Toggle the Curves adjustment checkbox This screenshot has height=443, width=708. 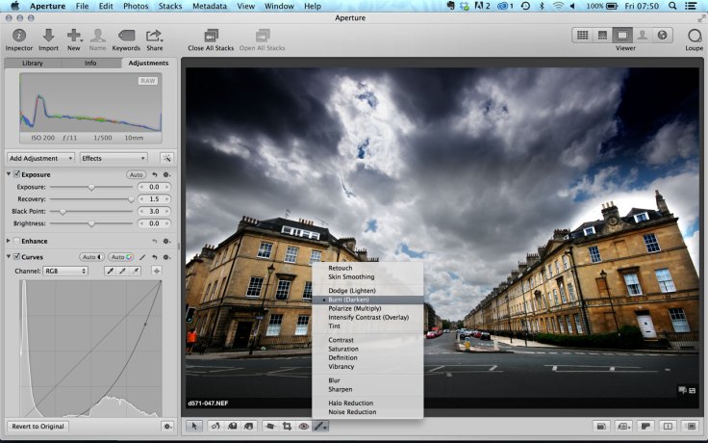click(16, 256)
